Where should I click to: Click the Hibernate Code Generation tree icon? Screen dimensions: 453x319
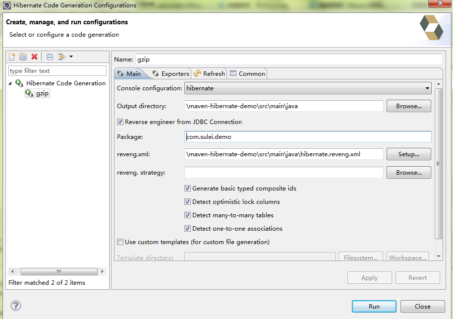pyautogui.click(x=19, y=83)
